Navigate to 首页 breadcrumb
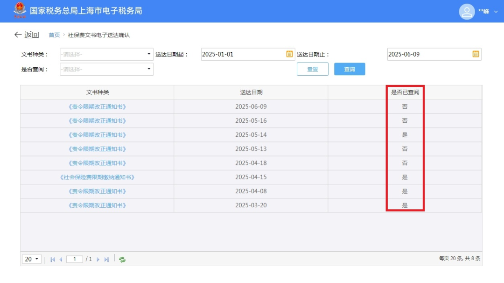Viewport: 504px width, 283px height. [54, 35]
